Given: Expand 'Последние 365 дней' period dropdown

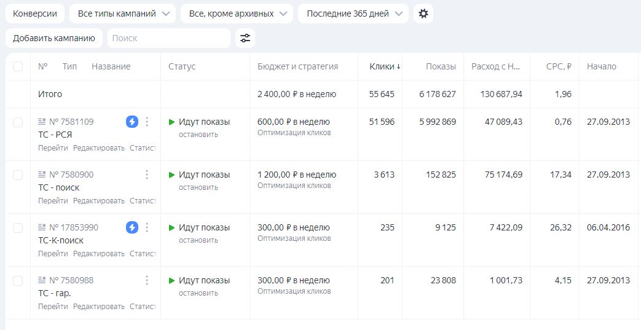Looking at the screenshot, I should point(353,14).
